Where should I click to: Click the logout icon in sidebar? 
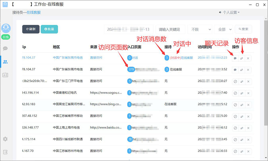click(x=5, y=152)
